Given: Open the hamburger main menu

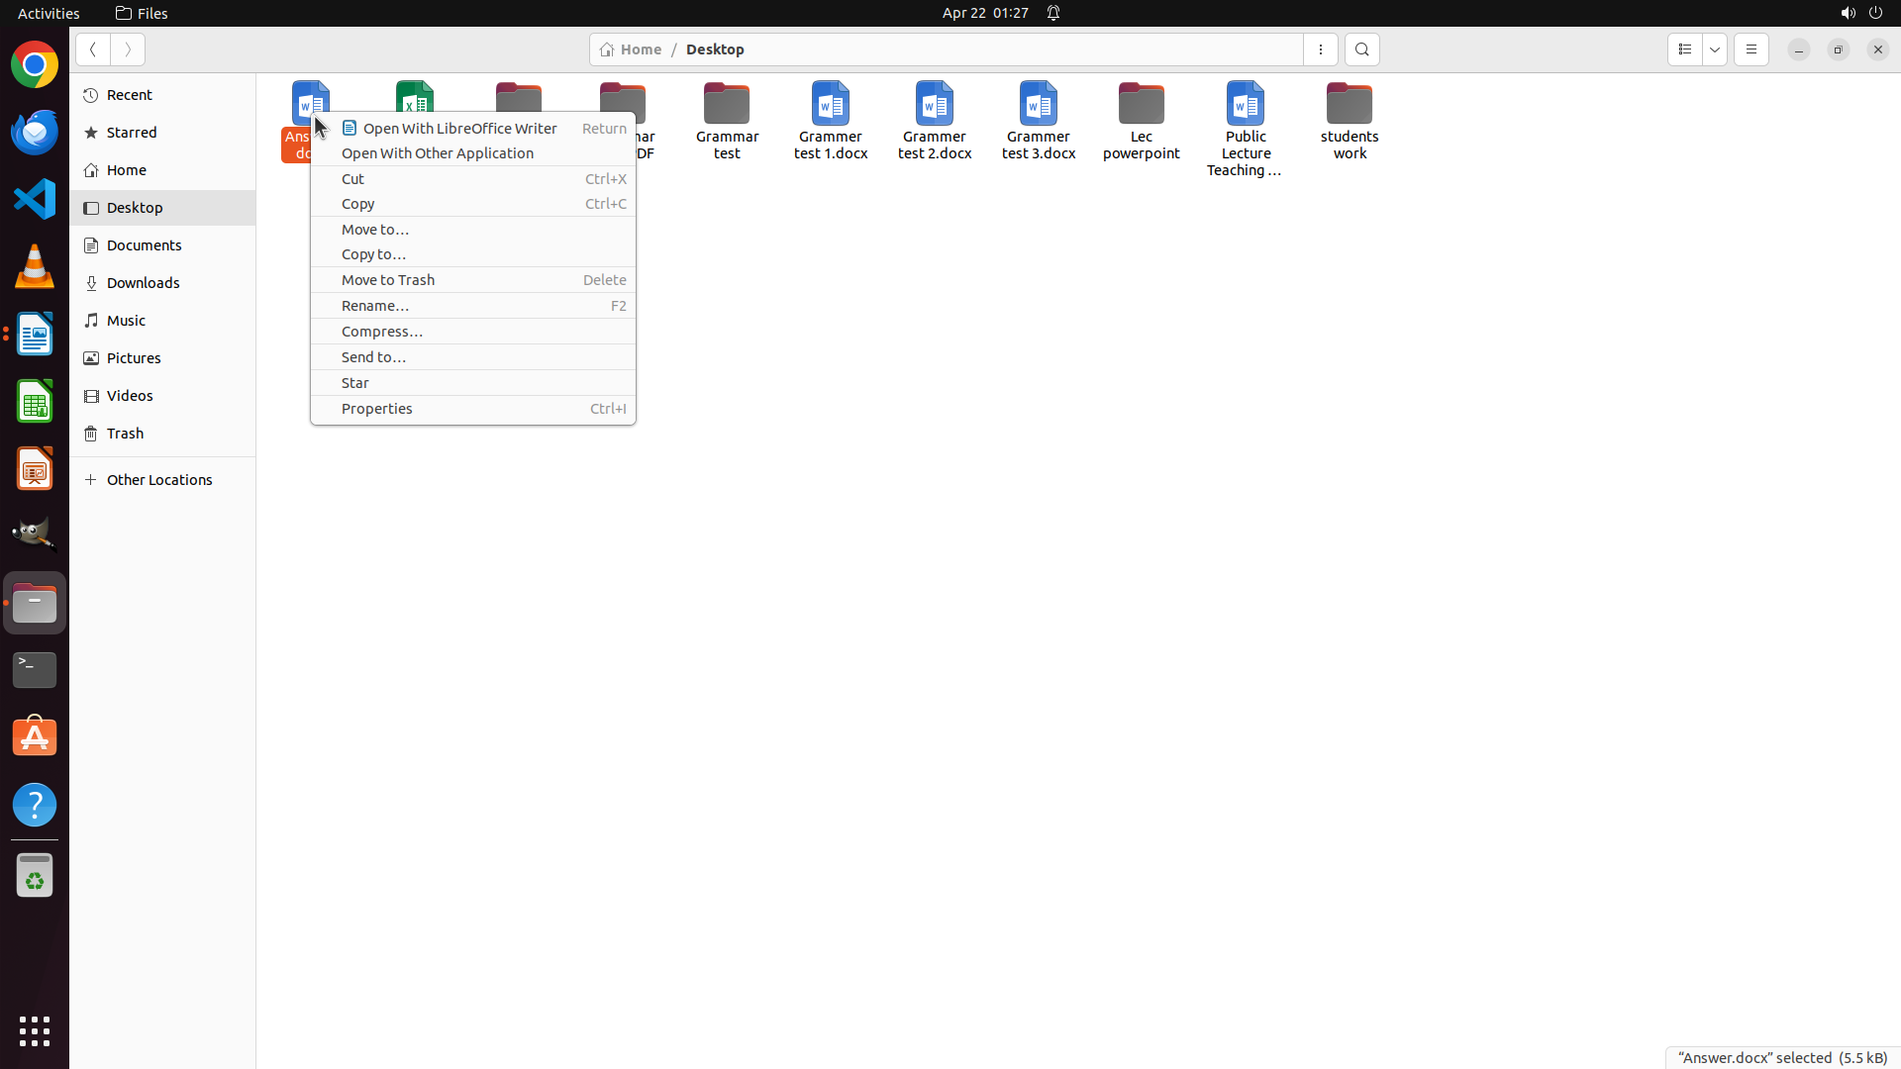Looking at the screenshot, I should [x=1751, y=49].
